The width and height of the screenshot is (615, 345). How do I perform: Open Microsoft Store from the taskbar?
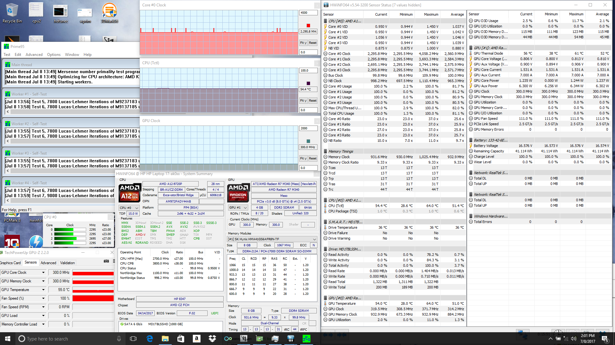[181, 339]
